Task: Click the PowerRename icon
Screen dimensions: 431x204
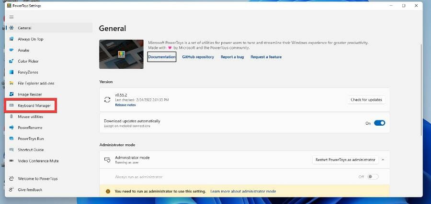Action: (x=11, y=128)
